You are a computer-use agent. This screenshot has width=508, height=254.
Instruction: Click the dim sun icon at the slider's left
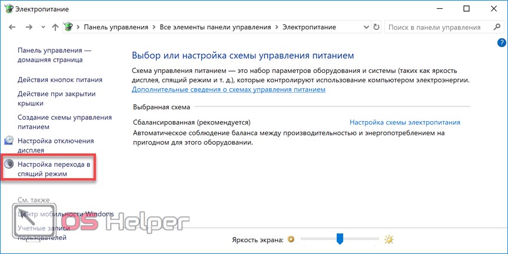coord(291,239)
